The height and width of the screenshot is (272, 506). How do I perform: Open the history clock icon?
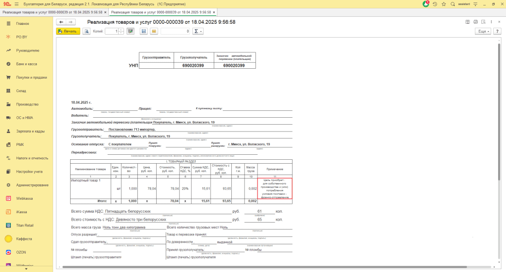point(435,4)
